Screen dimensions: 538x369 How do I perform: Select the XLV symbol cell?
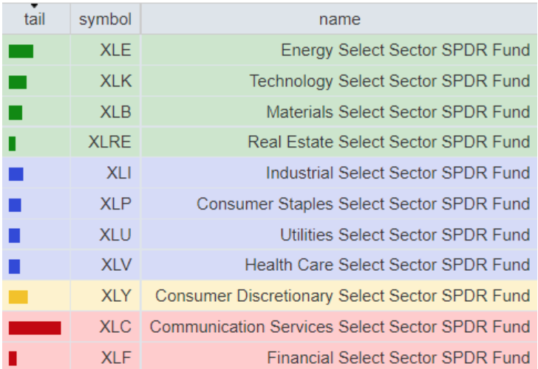pos(115,265)
